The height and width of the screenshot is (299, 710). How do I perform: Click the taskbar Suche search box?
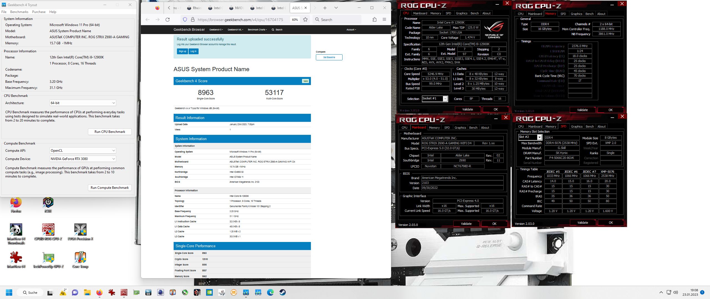tap(30, 292)
